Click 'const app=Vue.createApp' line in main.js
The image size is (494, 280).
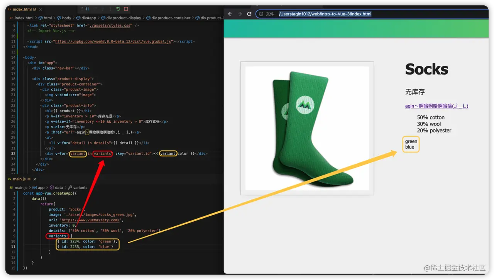(x=50, y=193)
